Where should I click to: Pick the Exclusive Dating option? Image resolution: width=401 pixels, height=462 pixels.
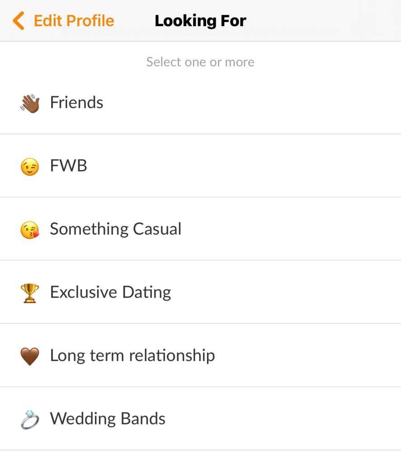click(x=110, y=292)
